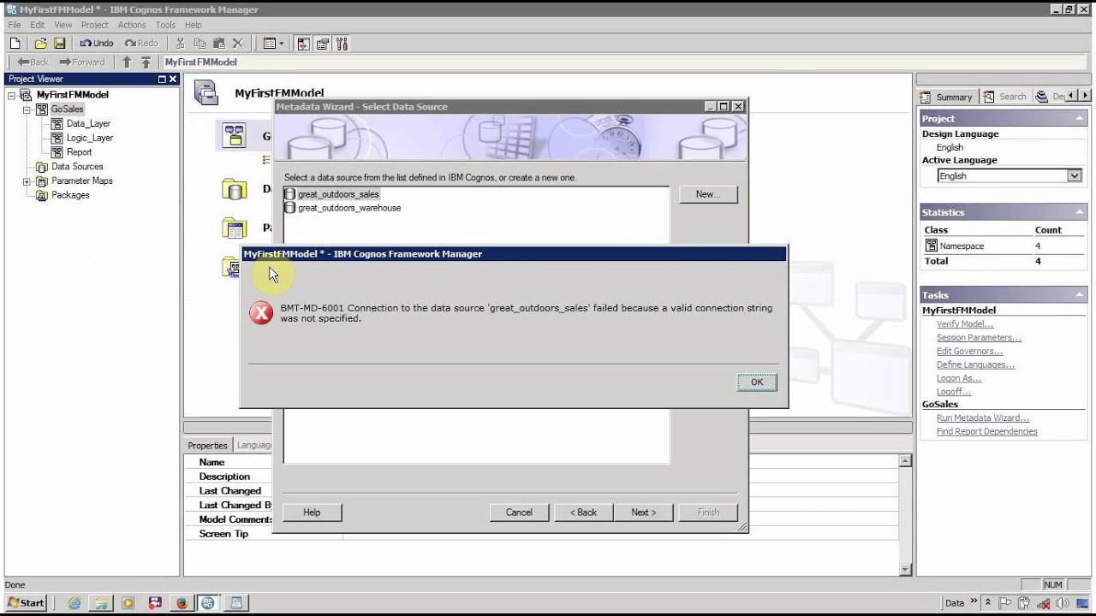Toggle the Tools pane icon

[x=341, y=44]
